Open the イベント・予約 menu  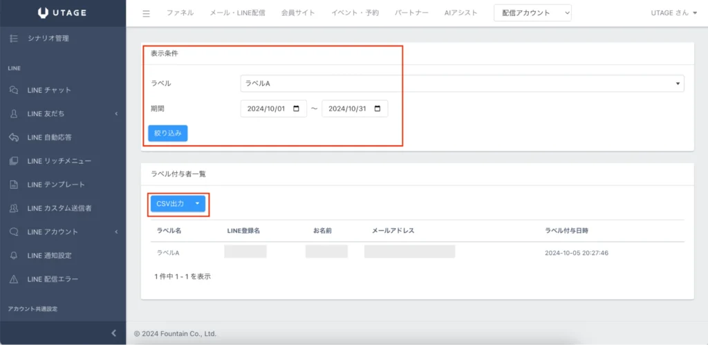(355, 13)
